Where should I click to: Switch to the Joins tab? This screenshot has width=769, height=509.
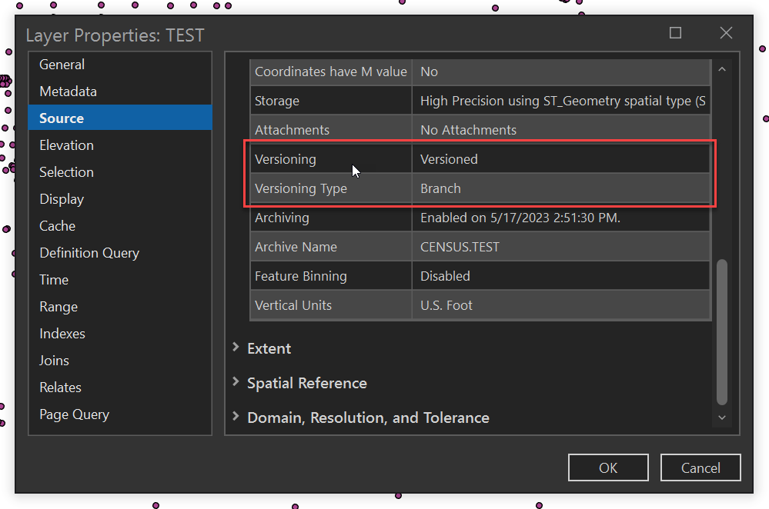tap(55, 361)
